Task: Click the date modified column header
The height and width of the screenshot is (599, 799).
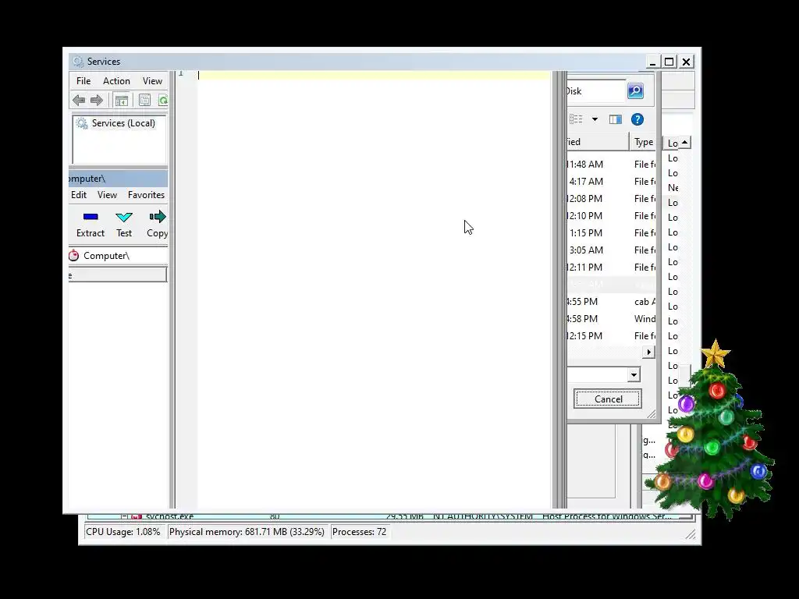Action: [x=598, y=142]
